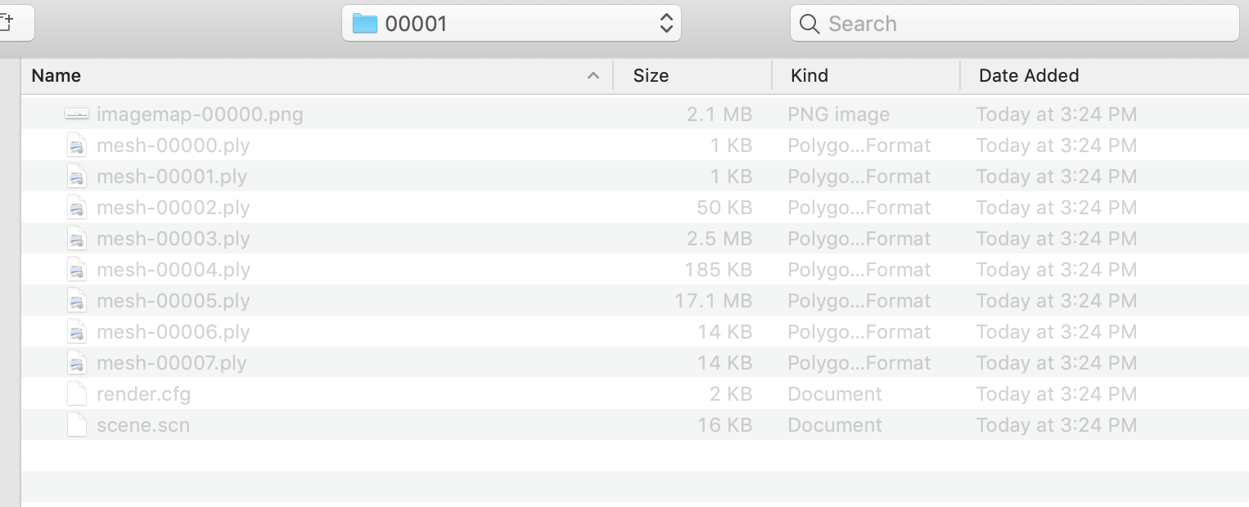The height and width of the screenshot is (507, 1249).
Task: Click the scene.scn document icon
Action: point(76,425)
